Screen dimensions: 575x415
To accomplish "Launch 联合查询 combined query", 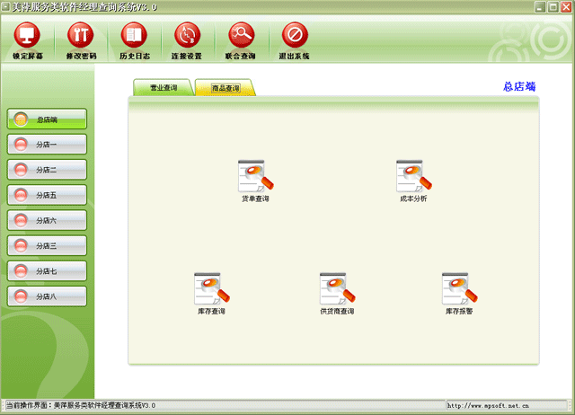I will coord(240,39).
